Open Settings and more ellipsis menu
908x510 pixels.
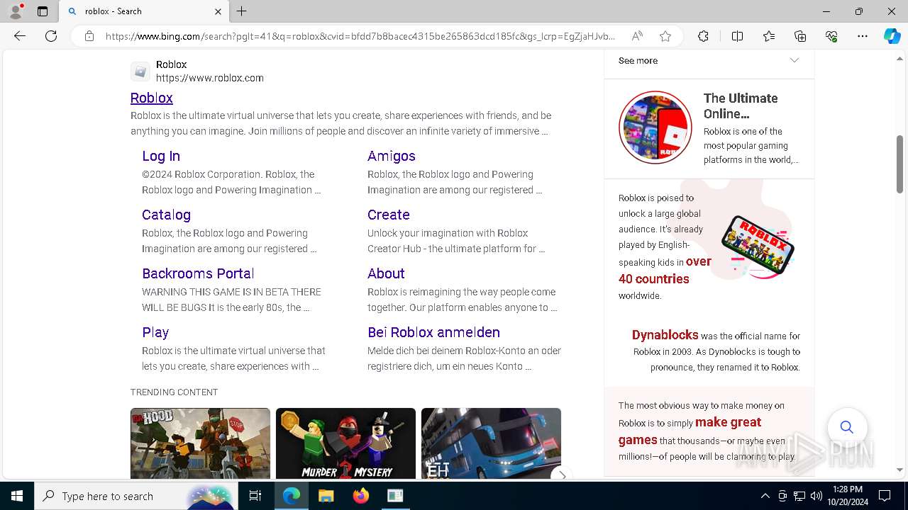click(x=863, y=36)
